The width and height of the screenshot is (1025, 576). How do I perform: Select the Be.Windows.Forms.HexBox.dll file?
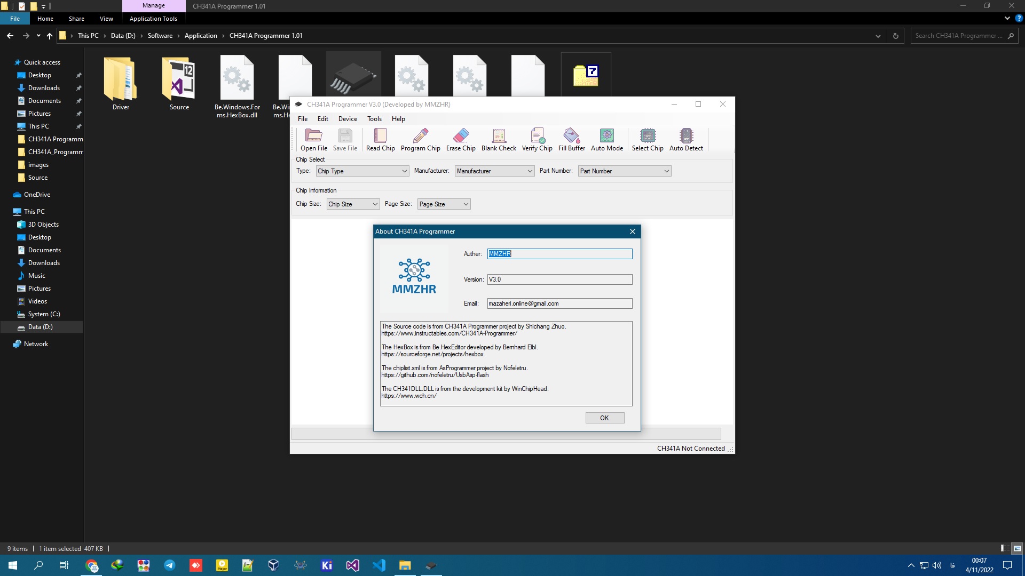coord(237,86)
